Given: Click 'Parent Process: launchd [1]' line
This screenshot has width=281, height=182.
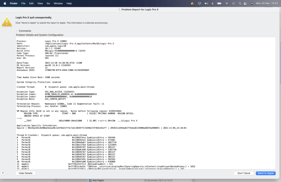Looking at the screenshot, I should click(38, 56).
